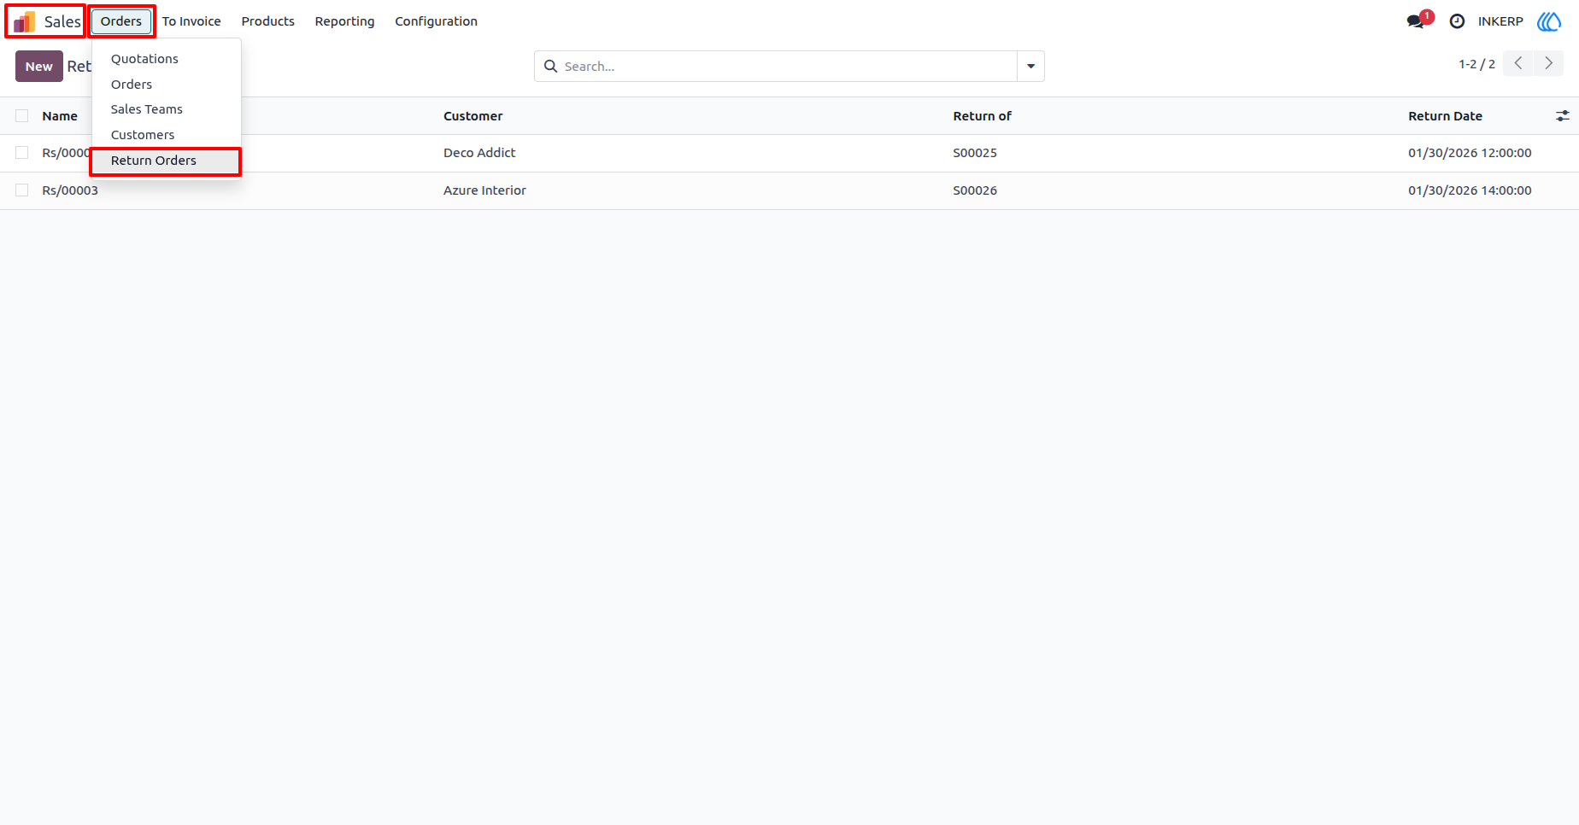
Task: Open the Products menu
Action: [x=267, y=21]
